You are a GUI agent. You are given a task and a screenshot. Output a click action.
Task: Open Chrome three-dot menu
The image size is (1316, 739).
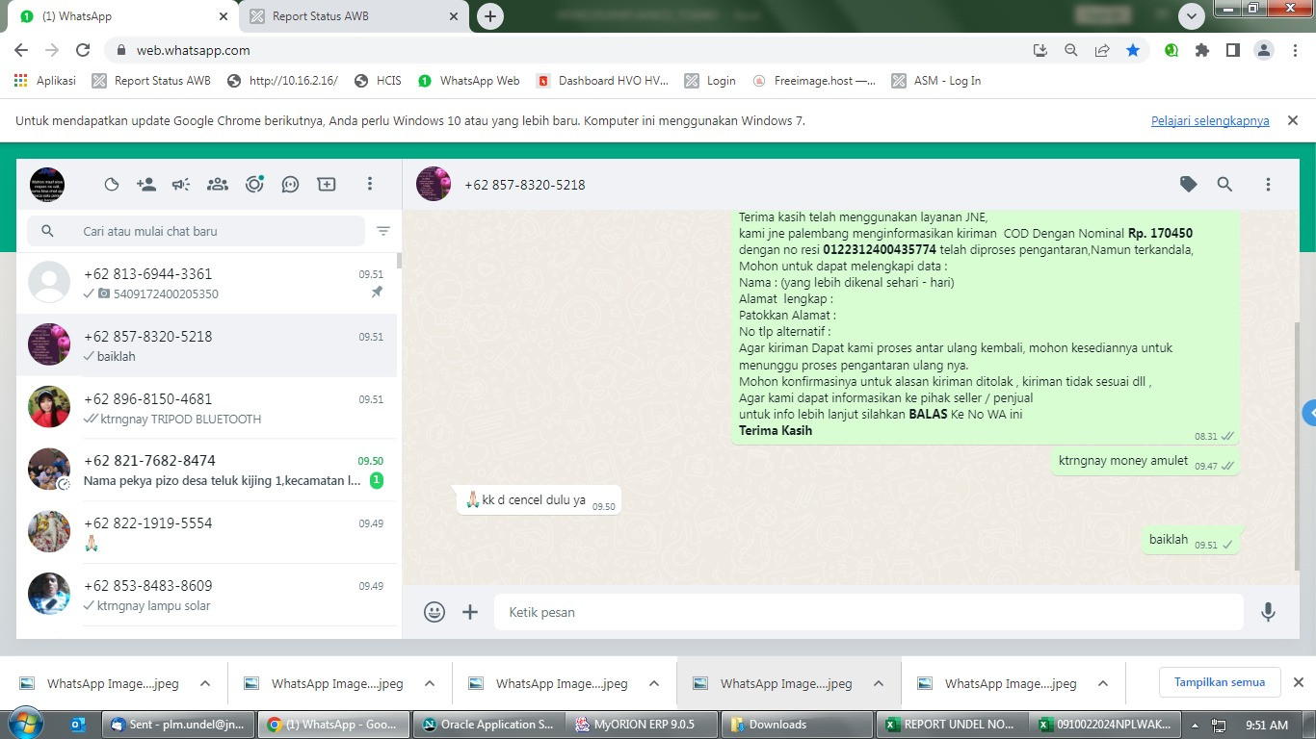coord(1294,50)
